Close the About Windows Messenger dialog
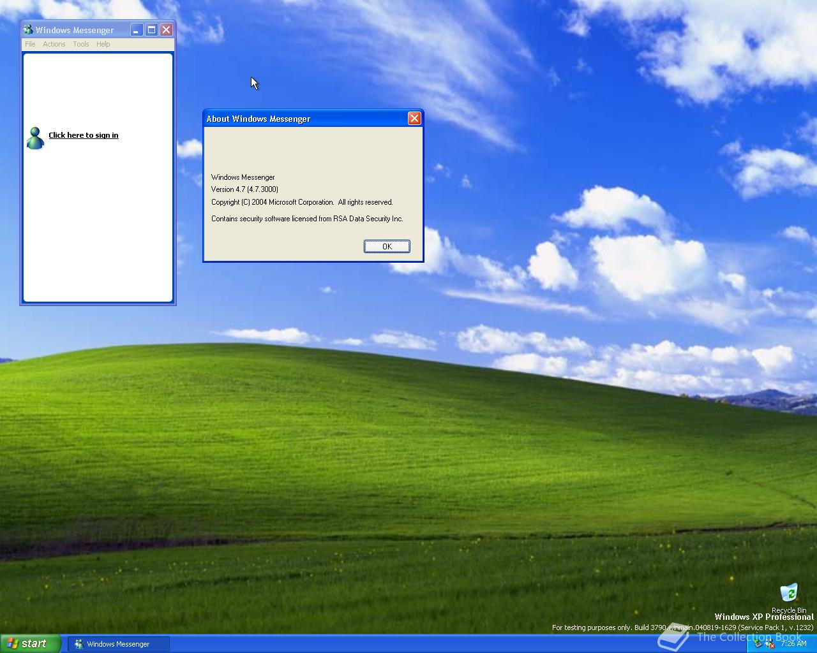 tap(414, 118)
